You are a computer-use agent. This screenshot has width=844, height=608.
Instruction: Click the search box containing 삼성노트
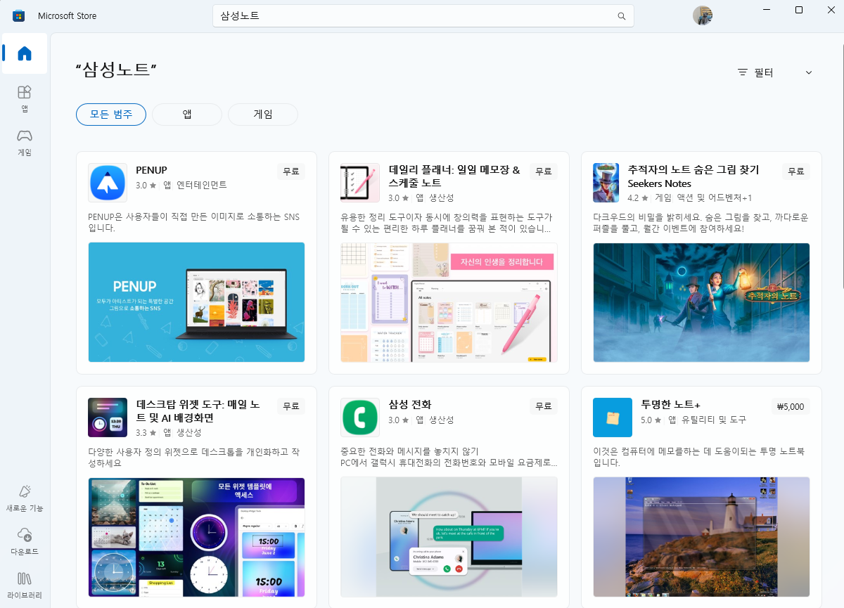[423, 16]
